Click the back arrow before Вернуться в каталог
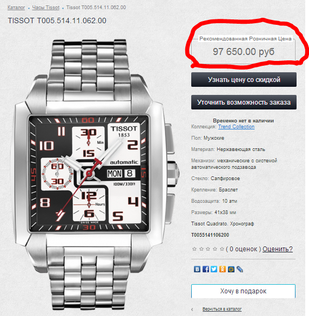Image resolution: width=309 pixels, height=316 pixels. (192, 309)
